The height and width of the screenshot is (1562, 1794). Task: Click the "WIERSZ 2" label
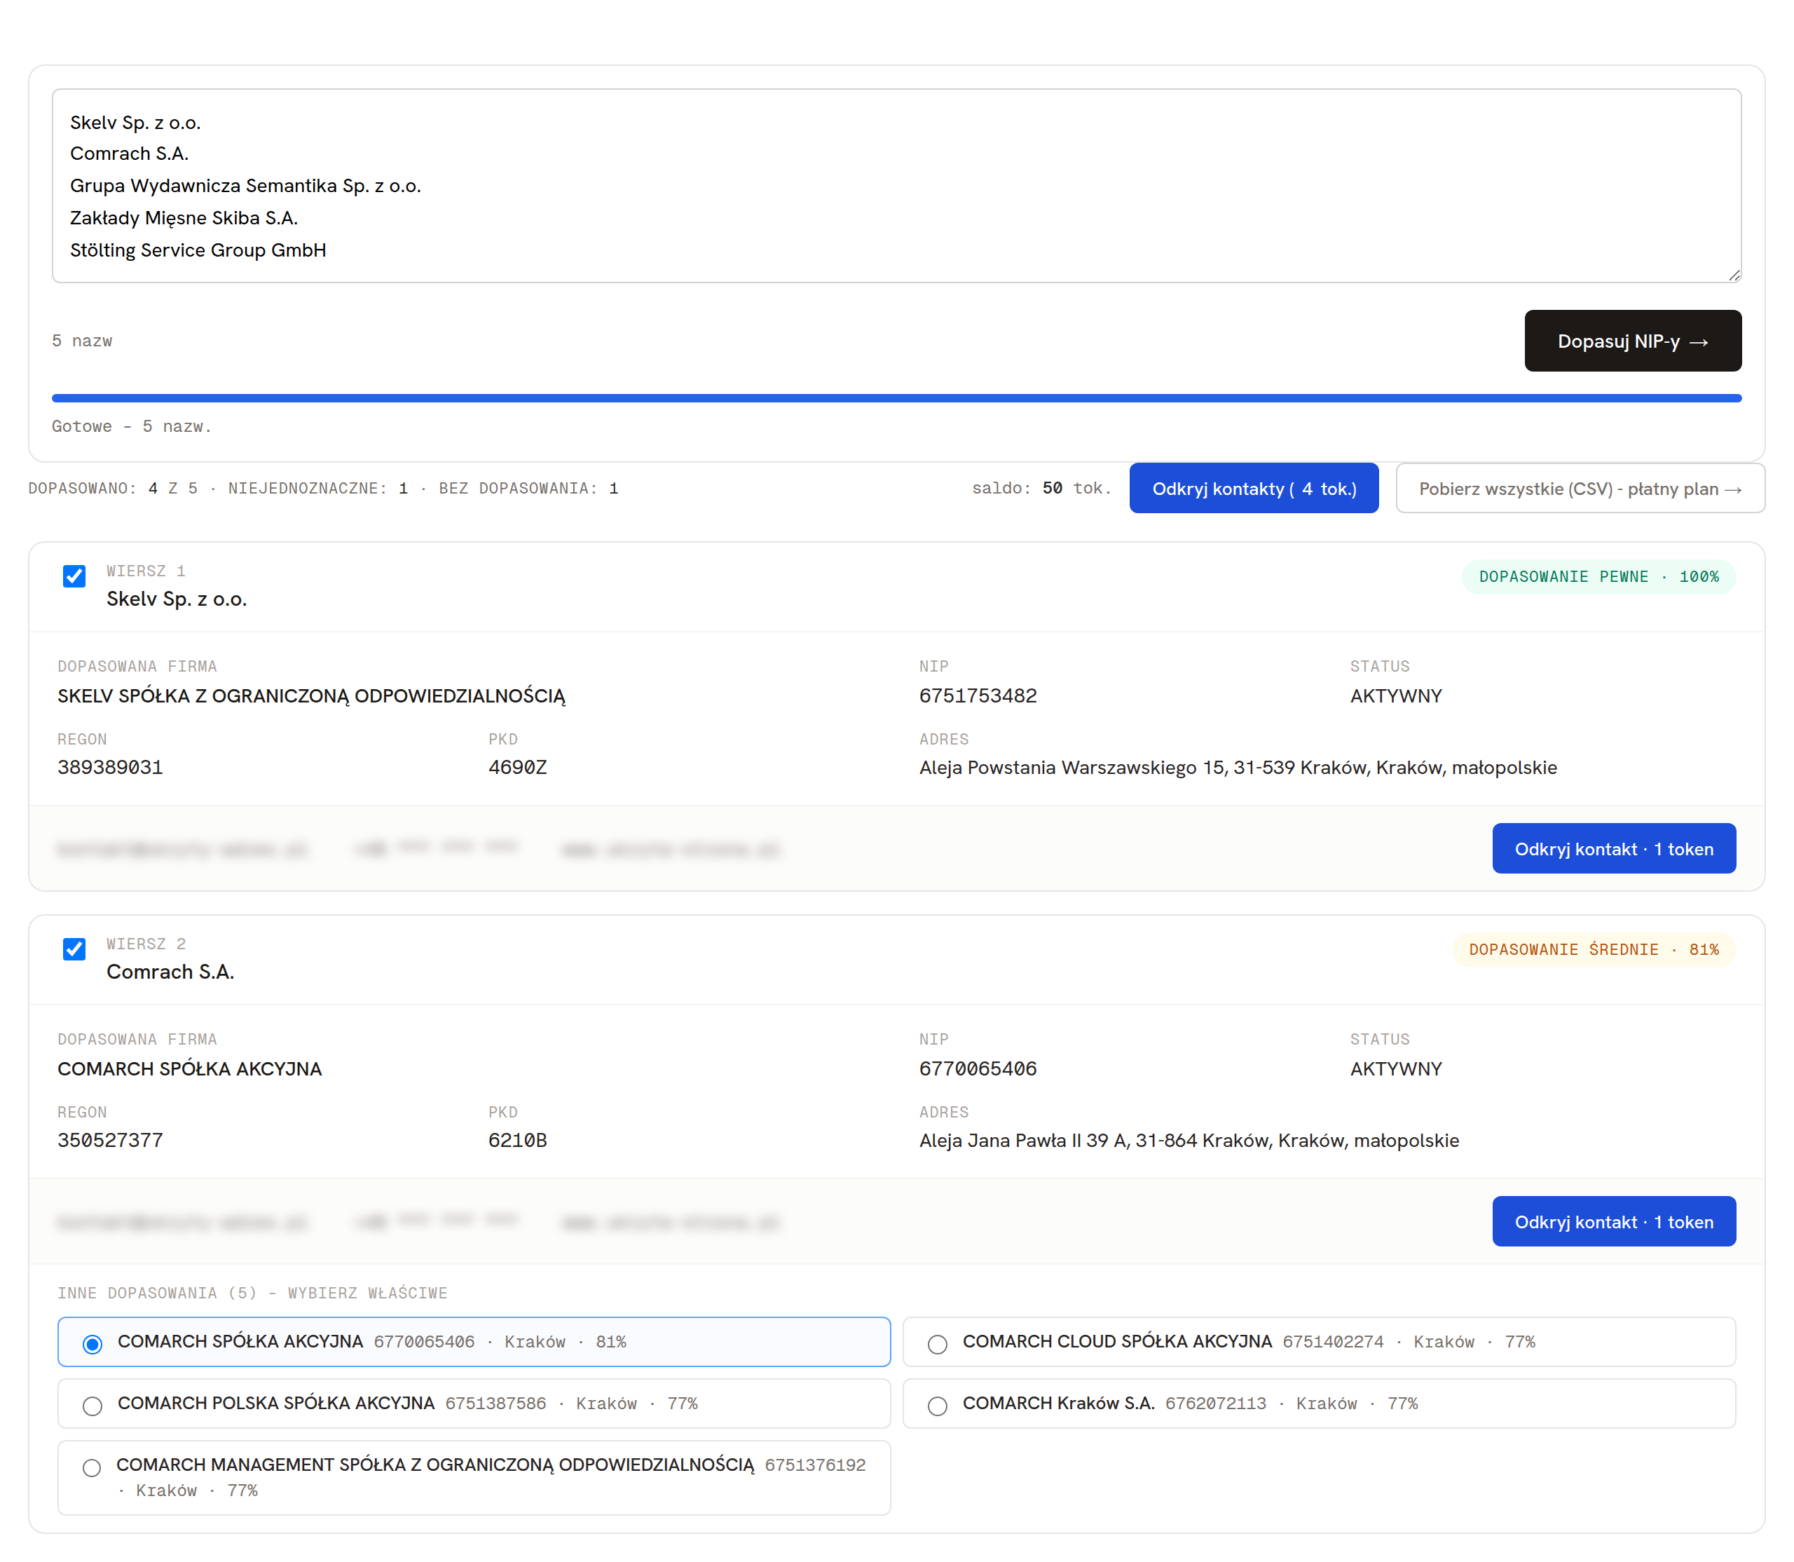pos(146,944)
